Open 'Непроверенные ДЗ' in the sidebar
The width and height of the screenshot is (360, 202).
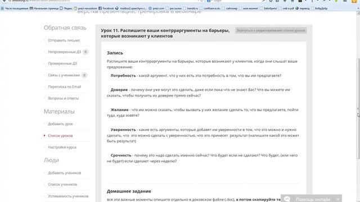[64, 52]
